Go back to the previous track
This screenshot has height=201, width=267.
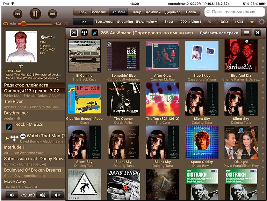click(x=18, y=14)
